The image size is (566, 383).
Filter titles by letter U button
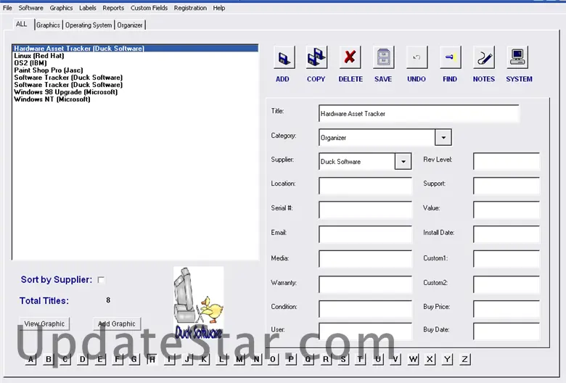(378, 359)
